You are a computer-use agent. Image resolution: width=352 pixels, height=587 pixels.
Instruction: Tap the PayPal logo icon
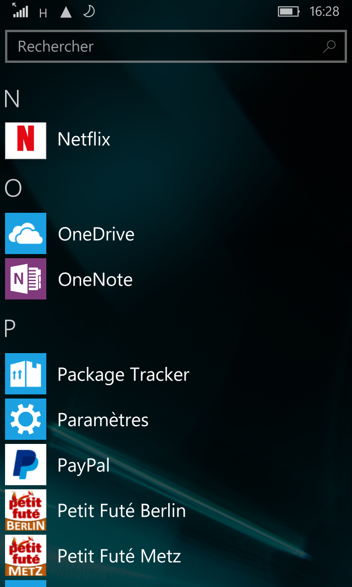[26, 465]
